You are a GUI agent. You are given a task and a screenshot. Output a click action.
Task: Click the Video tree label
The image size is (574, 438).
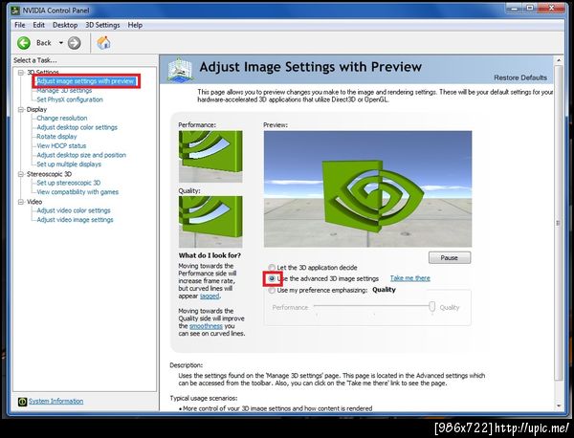pos(34,202)
